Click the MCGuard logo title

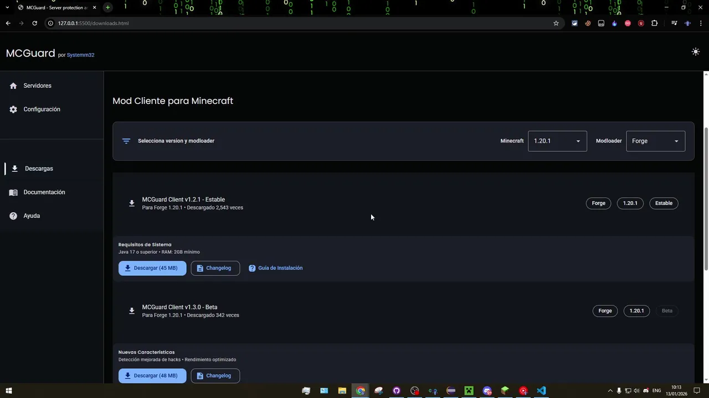30,53
